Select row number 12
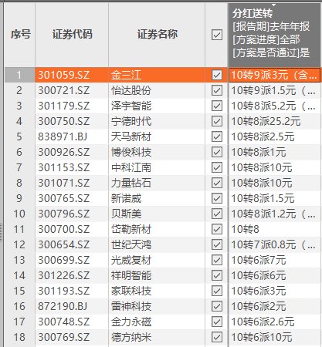Viewport: 322px width, 347px height. (19, 244)
